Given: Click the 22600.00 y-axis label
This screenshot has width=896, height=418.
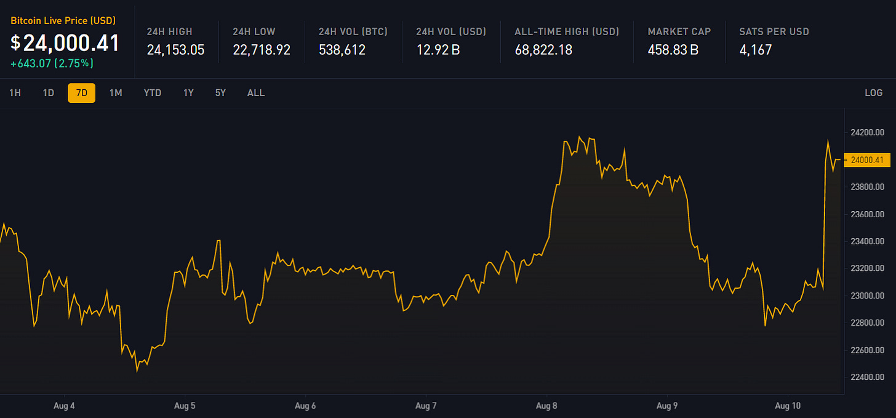Looking at the screenshot, I should [868, 350].
